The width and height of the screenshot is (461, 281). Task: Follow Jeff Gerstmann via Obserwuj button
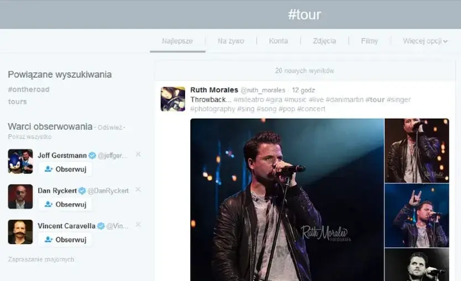[x=65, y=169]
